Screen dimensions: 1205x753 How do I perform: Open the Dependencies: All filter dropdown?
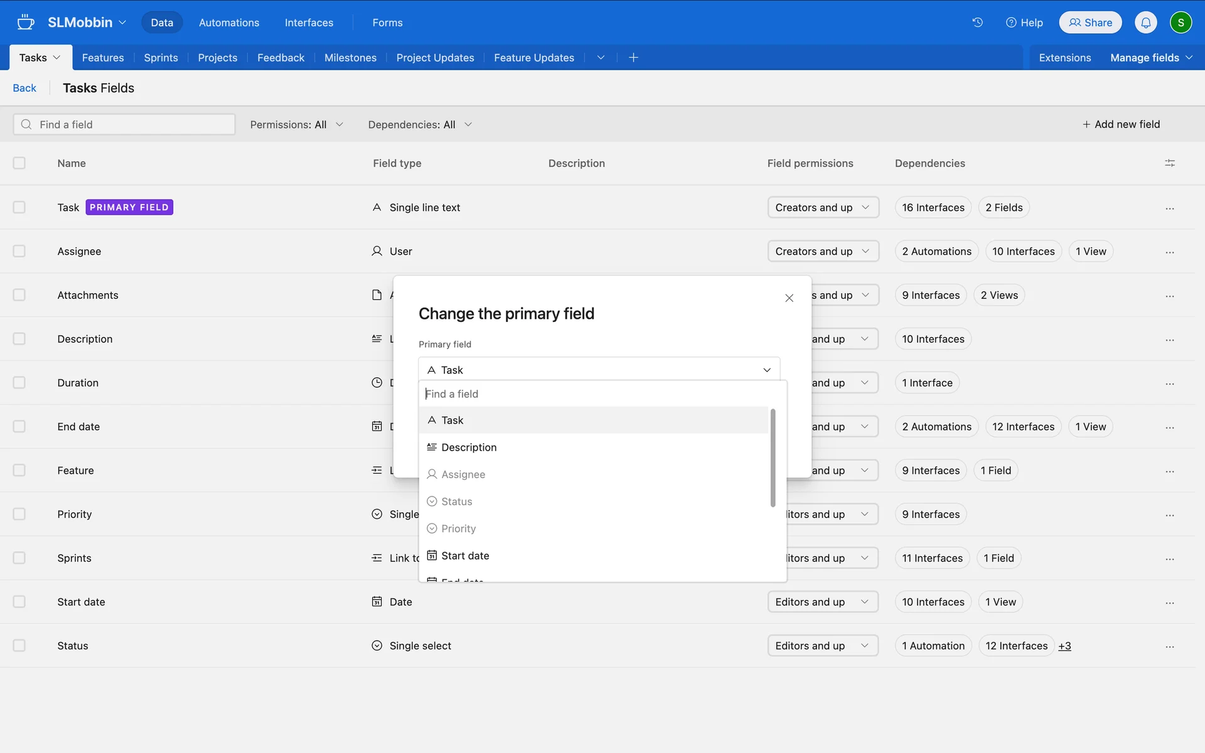(x=419, y=124)
